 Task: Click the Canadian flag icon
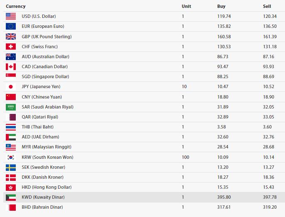[x=11, y=67]
